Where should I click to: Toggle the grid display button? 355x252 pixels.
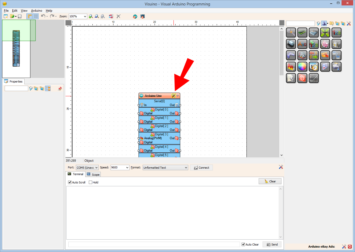tap(35, 16)
